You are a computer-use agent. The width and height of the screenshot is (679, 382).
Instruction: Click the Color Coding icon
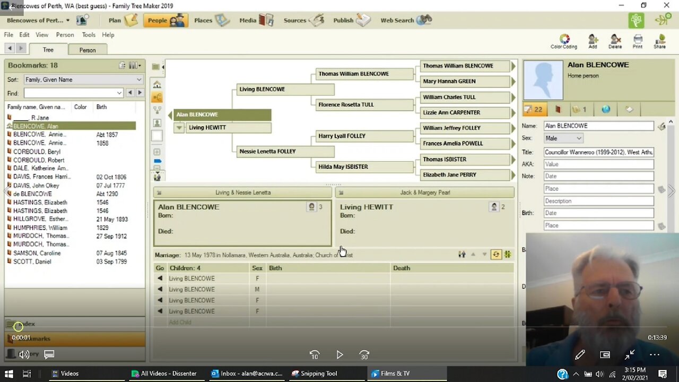[563, 41]
